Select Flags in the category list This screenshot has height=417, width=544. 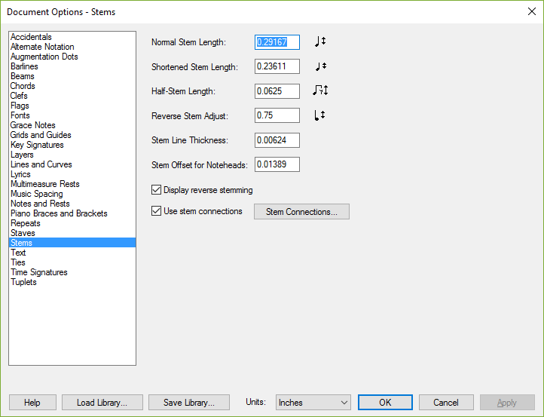[20, 106]
